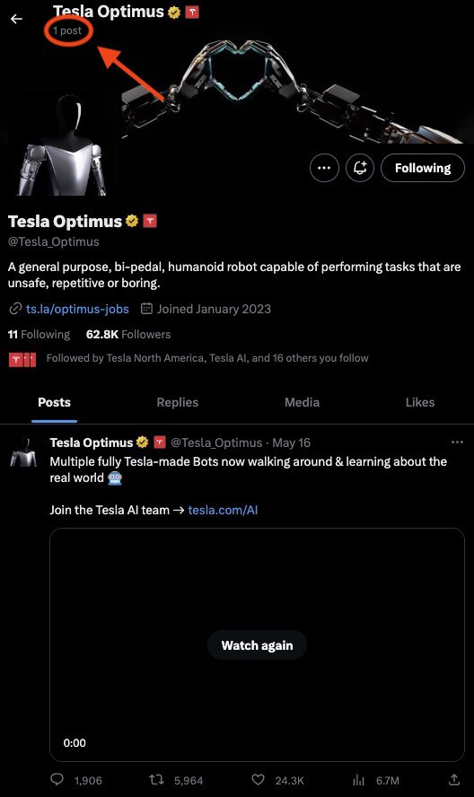
Task: Click the reply icon with 1,906 replies
Action: point(57,780)
